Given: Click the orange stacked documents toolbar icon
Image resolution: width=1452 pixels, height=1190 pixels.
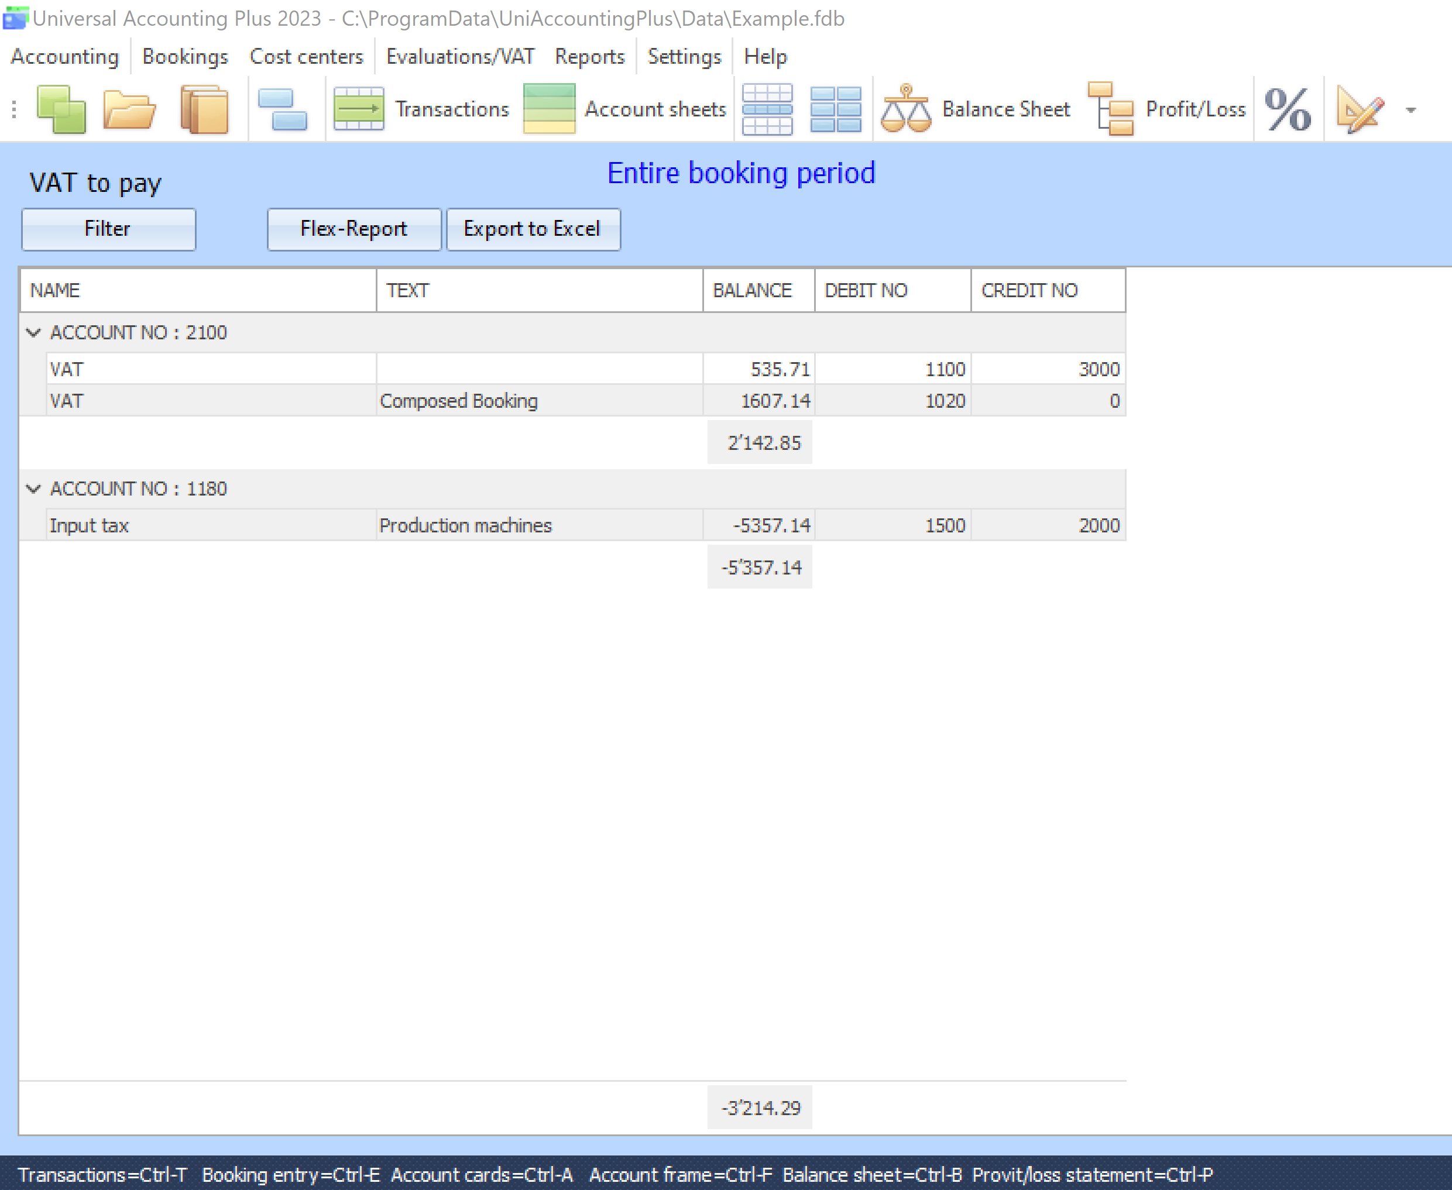Looking at the screenshot, I should point(204,109).
